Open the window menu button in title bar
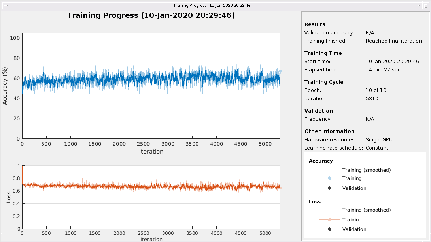 (x=6, y=5)
